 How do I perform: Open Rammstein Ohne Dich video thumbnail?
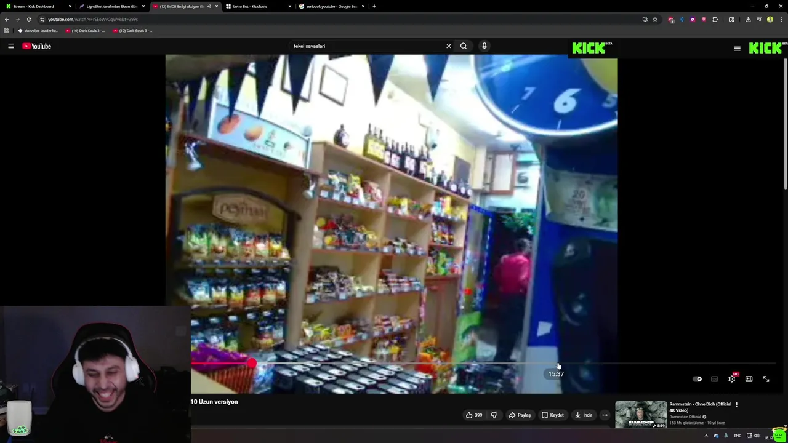coord(641,415)
